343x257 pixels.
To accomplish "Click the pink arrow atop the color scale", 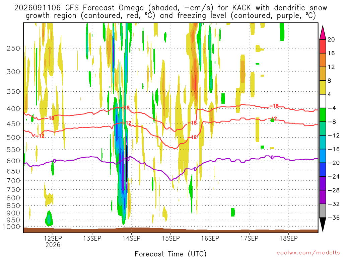I will (x=323, y=33).
